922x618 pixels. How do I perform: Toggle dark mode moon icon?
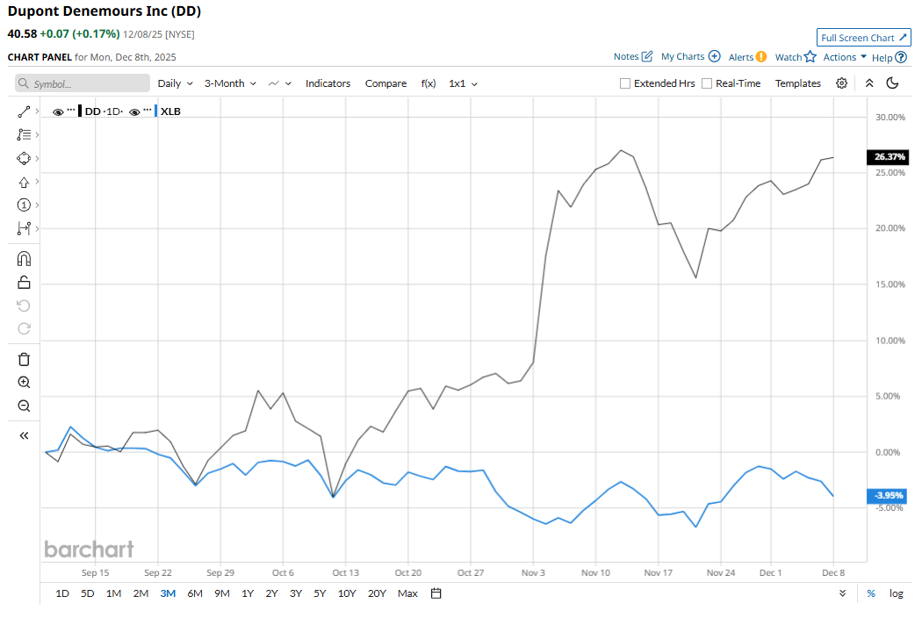tap(893, 83)
